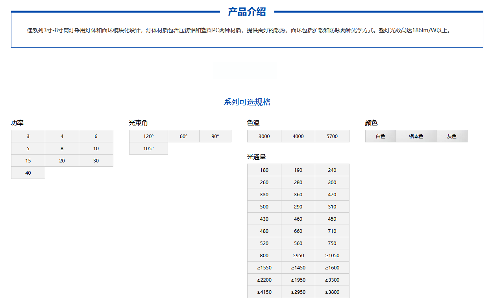Select the 30 power option

[96, 160]
